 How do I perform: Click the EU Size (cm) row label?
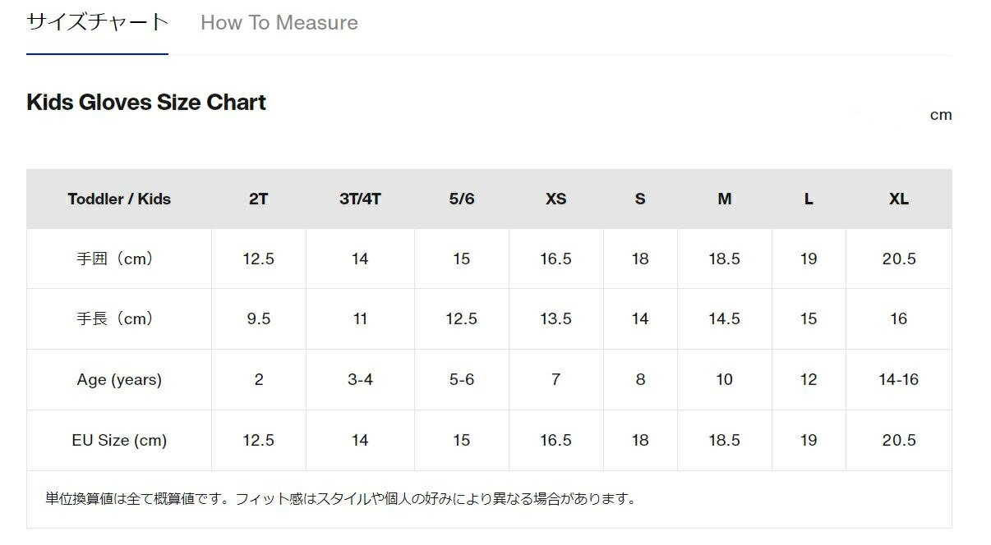[119, 440]
